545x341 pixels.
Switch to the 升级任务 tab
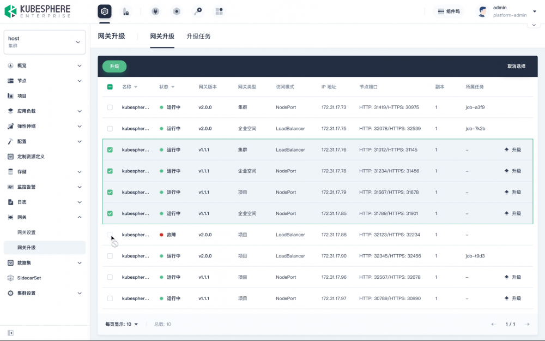click(198, 37)
